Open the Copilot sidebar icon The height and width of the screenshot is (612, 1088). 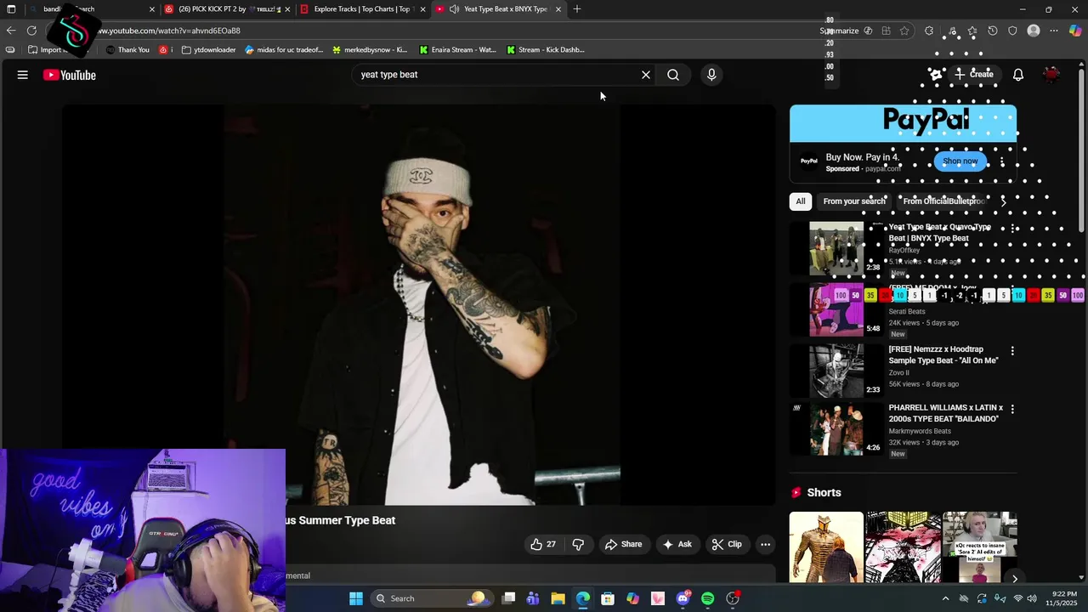coord(1075,31)
